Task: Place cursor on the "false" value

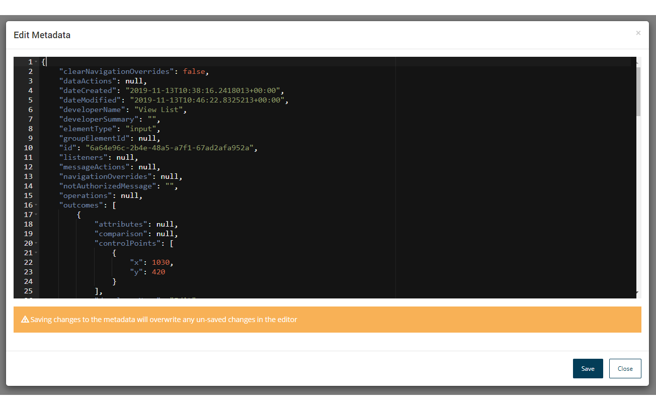Action: (x=194, y=71)
